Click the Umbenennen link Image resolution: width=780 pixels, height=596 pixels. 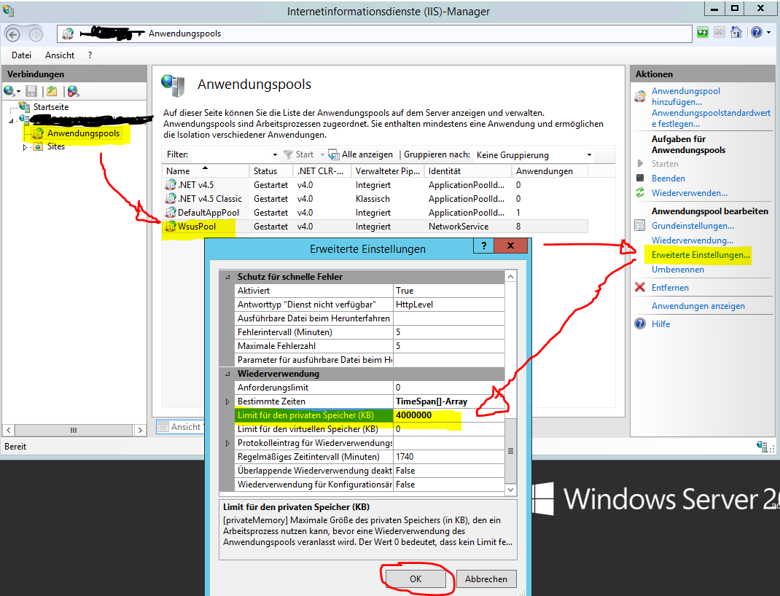(x=677, y=270)
